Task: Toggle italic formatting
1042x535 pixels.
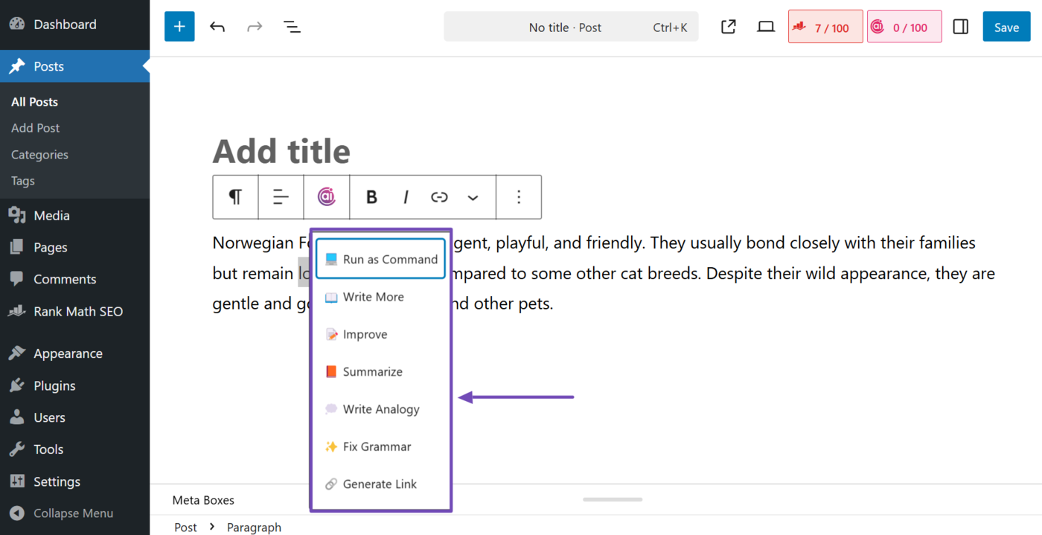Action: click(406, 197)
